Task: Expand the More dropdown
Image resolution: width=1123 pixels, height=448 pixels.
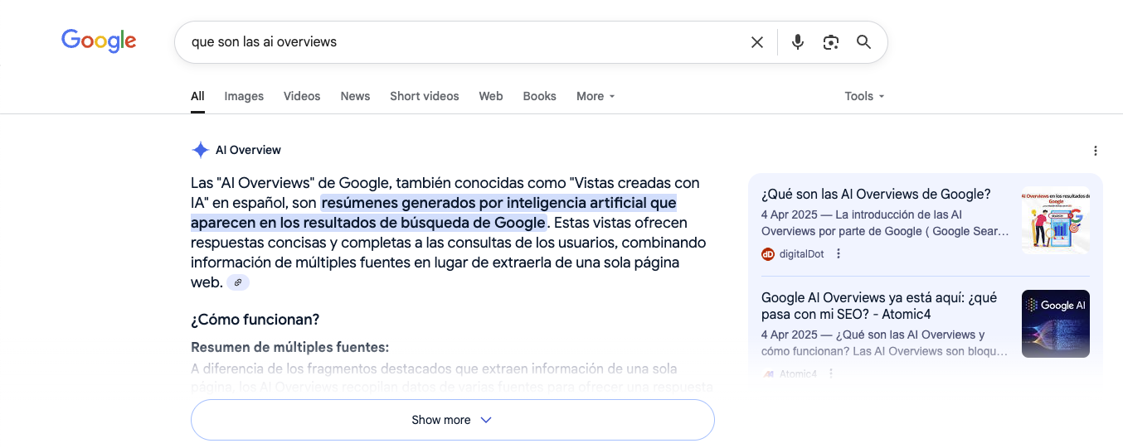Action: (596, 96)
